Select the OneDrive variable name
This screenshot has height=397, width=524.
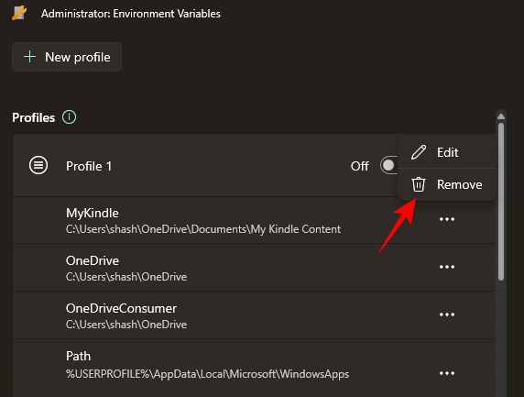(x=93, y=260)
